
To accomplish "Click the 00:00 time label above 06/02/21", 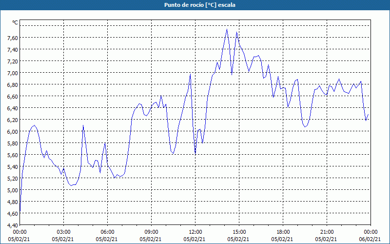I will click(370, 232).
